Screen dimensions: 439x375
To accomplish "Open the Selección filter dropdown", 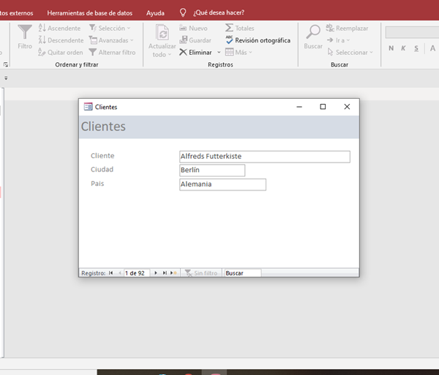I will [110, 29].
